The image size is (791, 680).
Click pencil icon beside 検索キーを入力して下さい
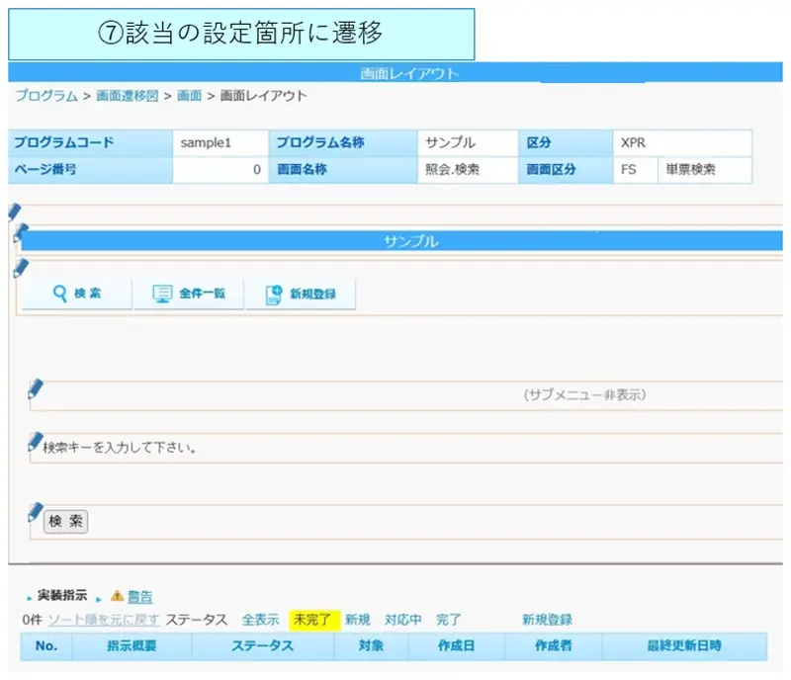pos(36,442)
